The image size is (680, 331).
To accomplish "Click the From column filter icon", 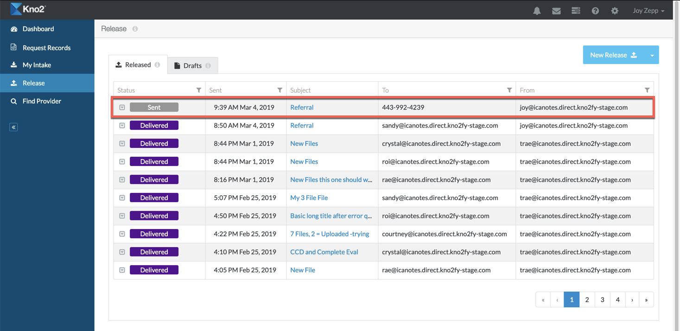I will tap(647, 90).
